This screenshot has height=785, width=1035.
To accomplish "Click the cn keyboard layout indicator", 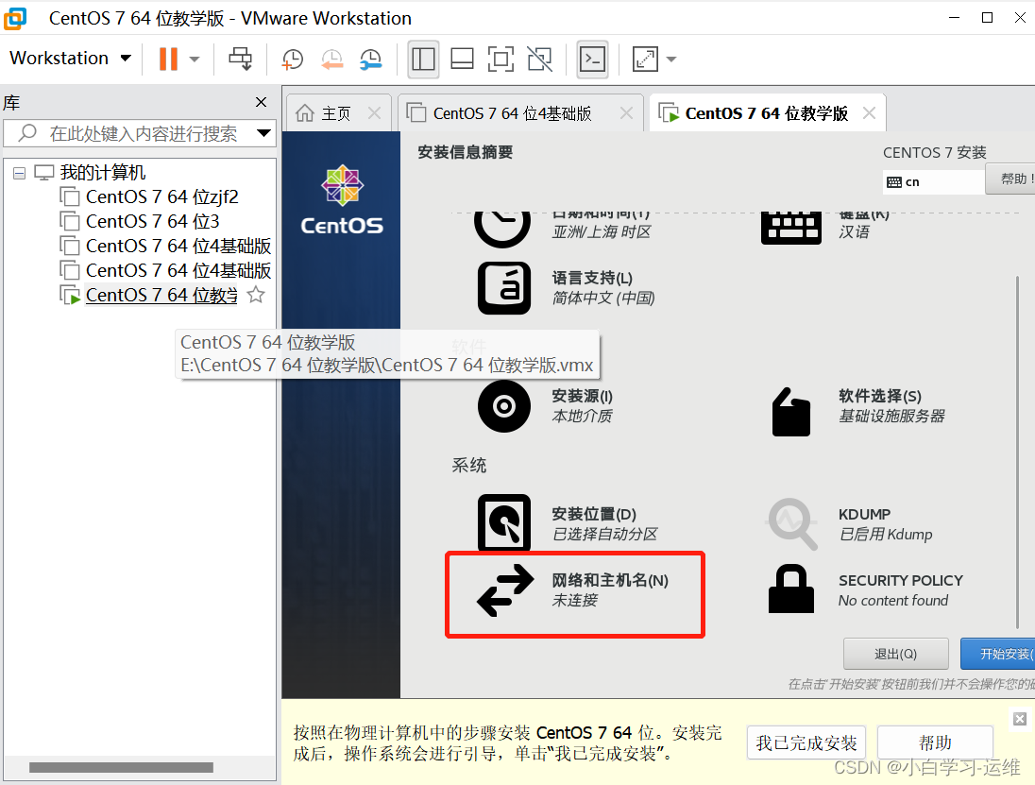I will 933,182.
